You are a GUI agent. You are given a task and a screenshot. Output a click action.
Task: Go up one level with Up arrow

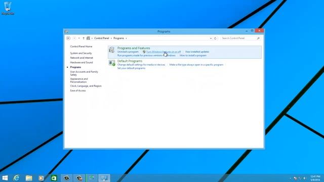(x=84, y=38)
